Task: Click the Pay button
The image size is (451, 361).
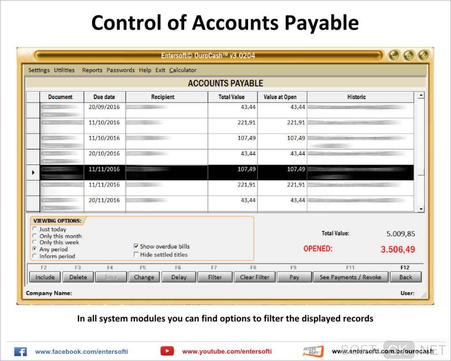Action: (x=294, y=277)
